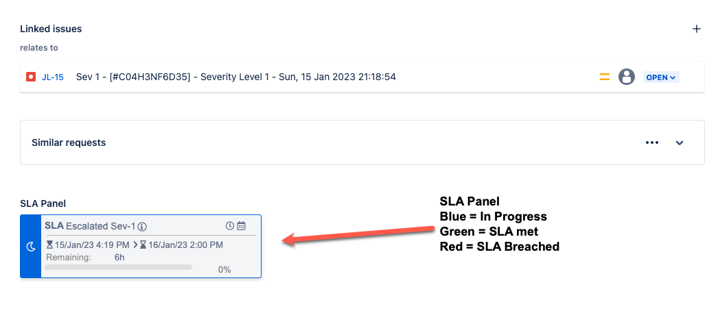Collapse the Similar requests section chevron
Viewport: 718px width, 311px height.
pos(680,142)
